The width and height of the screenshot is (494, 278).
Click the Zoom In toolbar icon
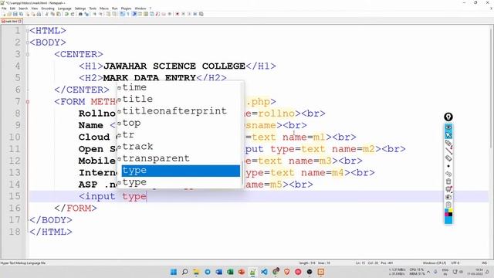94,14
